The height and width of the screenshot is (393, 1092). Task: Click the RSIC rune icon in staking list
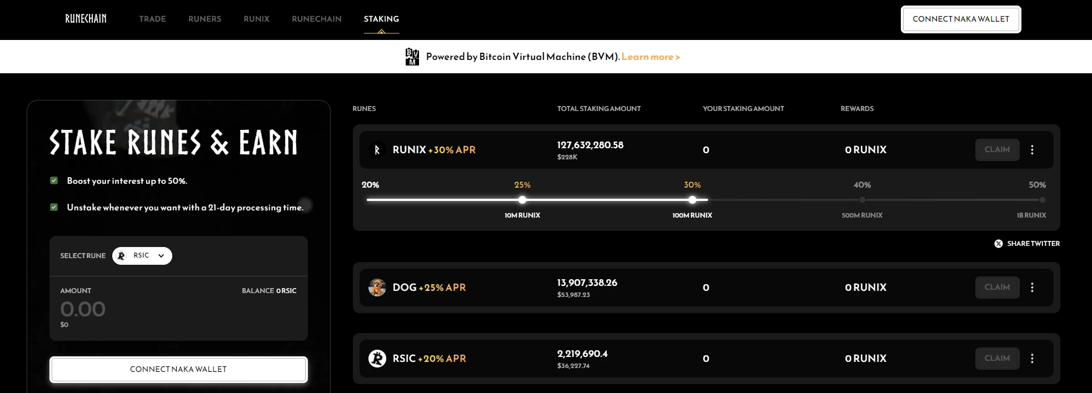(377, 359)
